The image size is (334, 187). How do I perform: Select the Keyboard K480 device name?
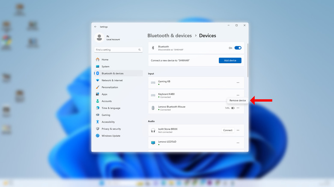pyautogui.click(x=167, y=94)
